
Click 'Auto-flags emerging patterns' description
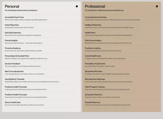[108, 35]
